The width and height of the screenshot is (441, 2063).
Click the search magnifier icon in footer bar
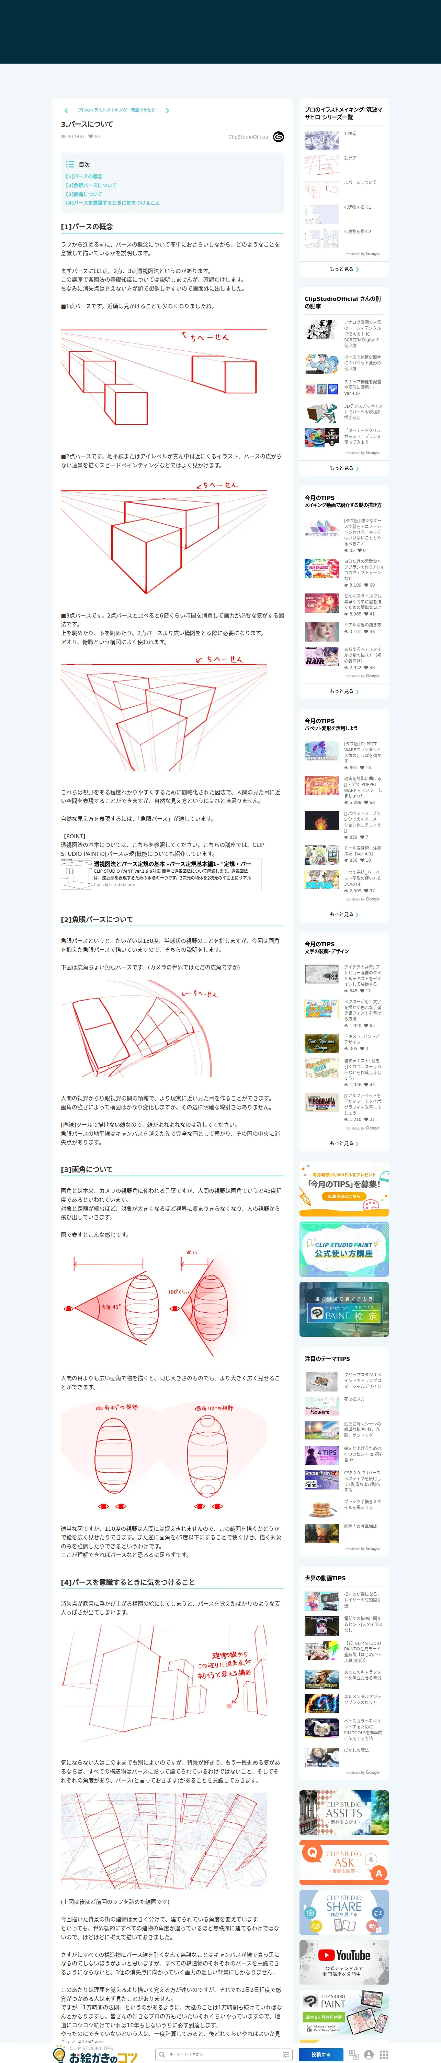162,2054
